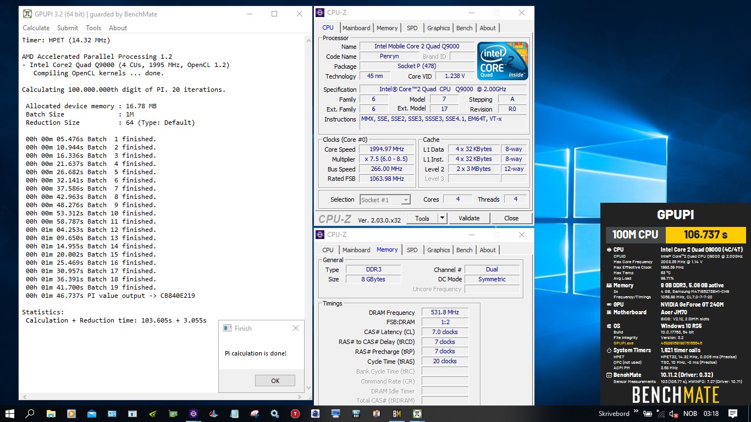The width and height of the screenshot is (751, 422).
Task: Switch to Mainboard tab in CPU-Z processor window
Action: (x=356, y=28)
